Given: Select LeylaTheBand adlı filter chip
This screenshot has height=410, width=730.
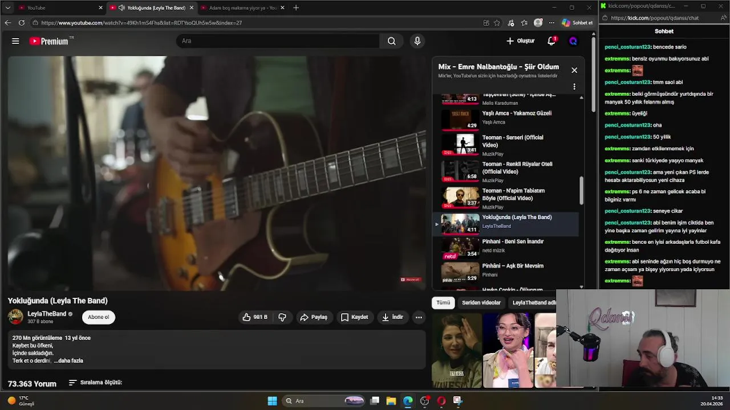Looking at the screenshot, I should point(533,303).
